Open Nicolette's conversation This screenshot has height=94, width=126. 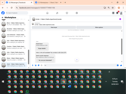[14, 30]
